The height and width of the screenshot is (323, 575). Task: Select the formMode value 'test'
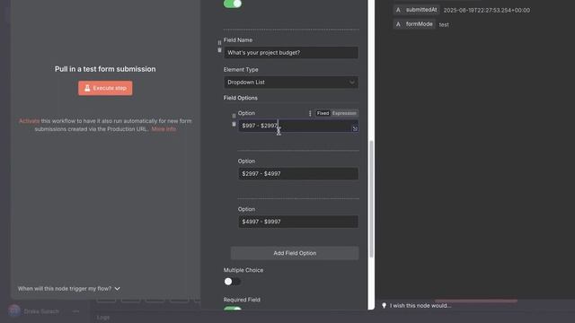(x=444, y=24)
